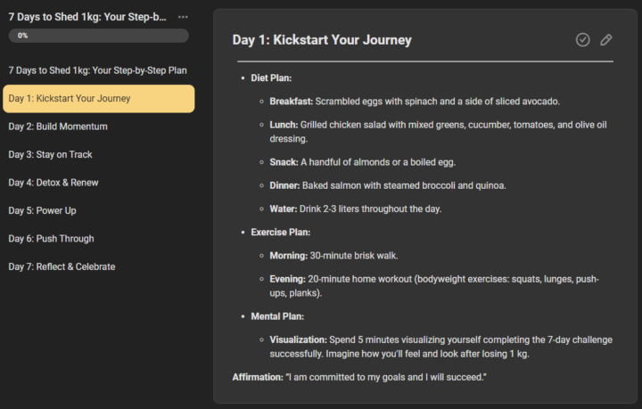This screenshot has width=642, height=409.
Task: Open Day 2: Build Momentum
Action: click(x=58, y=127)
